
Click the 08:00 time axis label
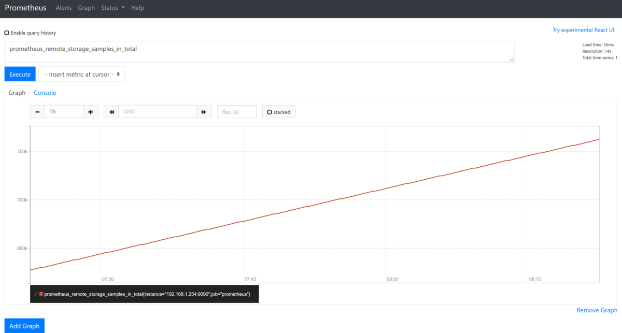pyautogui.click(x=392, y=279)
